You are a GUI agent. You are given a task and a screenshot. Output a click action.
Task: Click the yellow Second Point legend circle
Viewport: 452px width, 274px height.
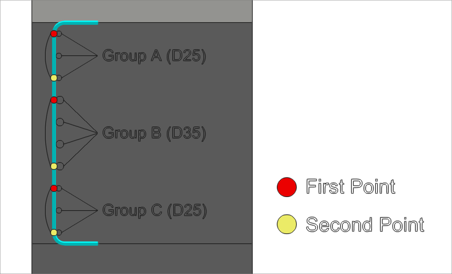287,224
